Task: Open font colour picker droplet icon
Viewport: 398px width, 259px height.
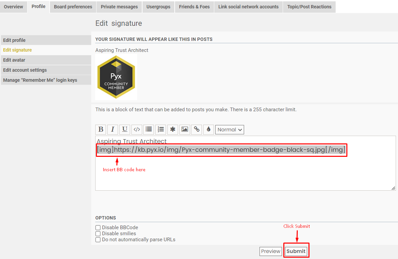Action: [209, 130]
